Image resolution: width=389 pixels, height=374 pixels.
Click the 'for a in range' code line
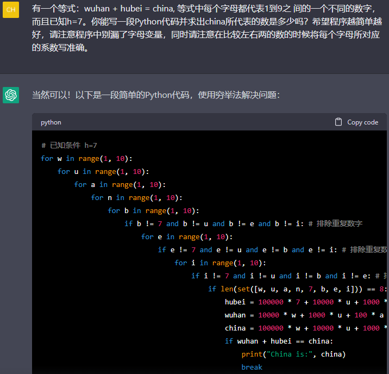click(x=120, y=184)
